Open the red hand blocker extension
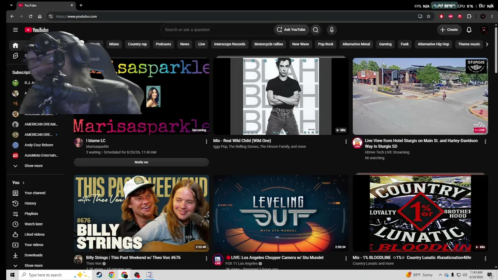Viewport: 498px width, 280px height. [441, 16]
